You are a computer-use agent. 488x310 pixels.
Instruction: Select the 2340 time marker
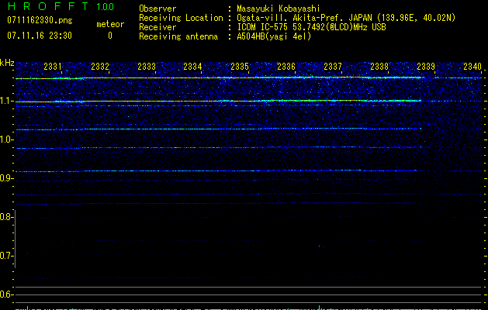[x=472, y=67]
